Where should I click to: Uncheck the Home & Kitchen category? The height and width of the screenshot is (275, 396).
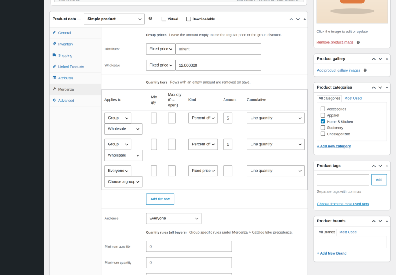(x=323, y=121)
